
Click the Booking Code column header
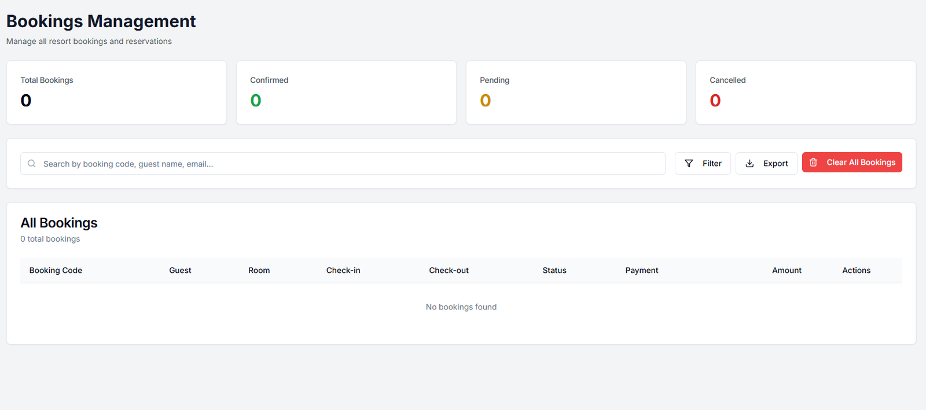pyautogui.click(x=56, y=271)
